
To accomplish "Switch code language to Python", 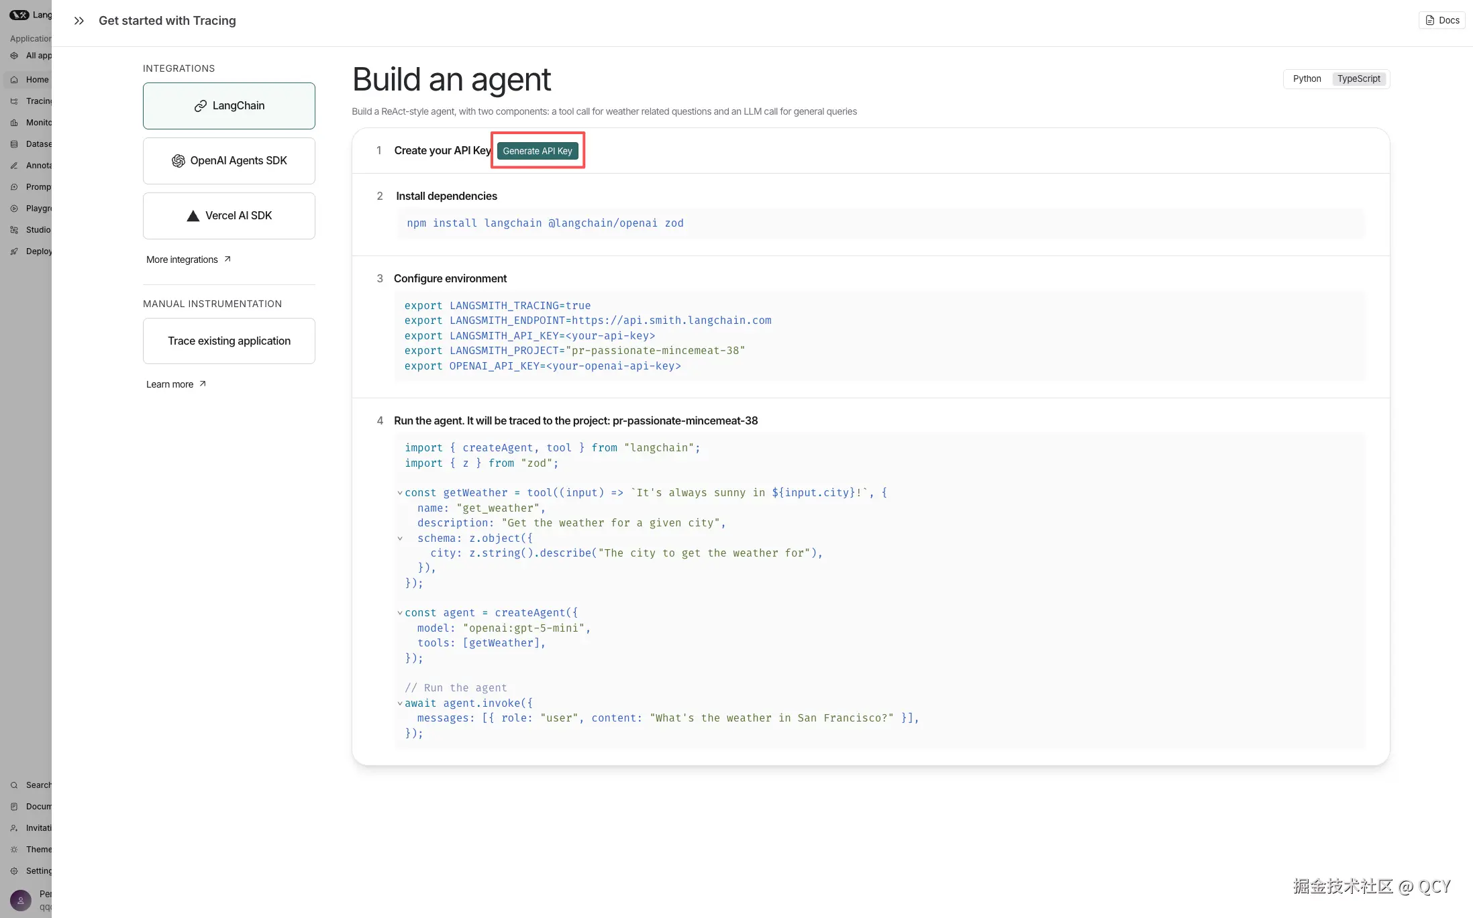I will point(1307,78).
